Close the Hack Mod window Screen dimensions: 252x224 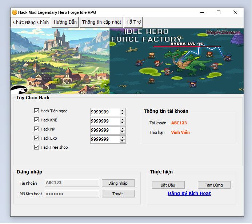(x=235, y=12)
